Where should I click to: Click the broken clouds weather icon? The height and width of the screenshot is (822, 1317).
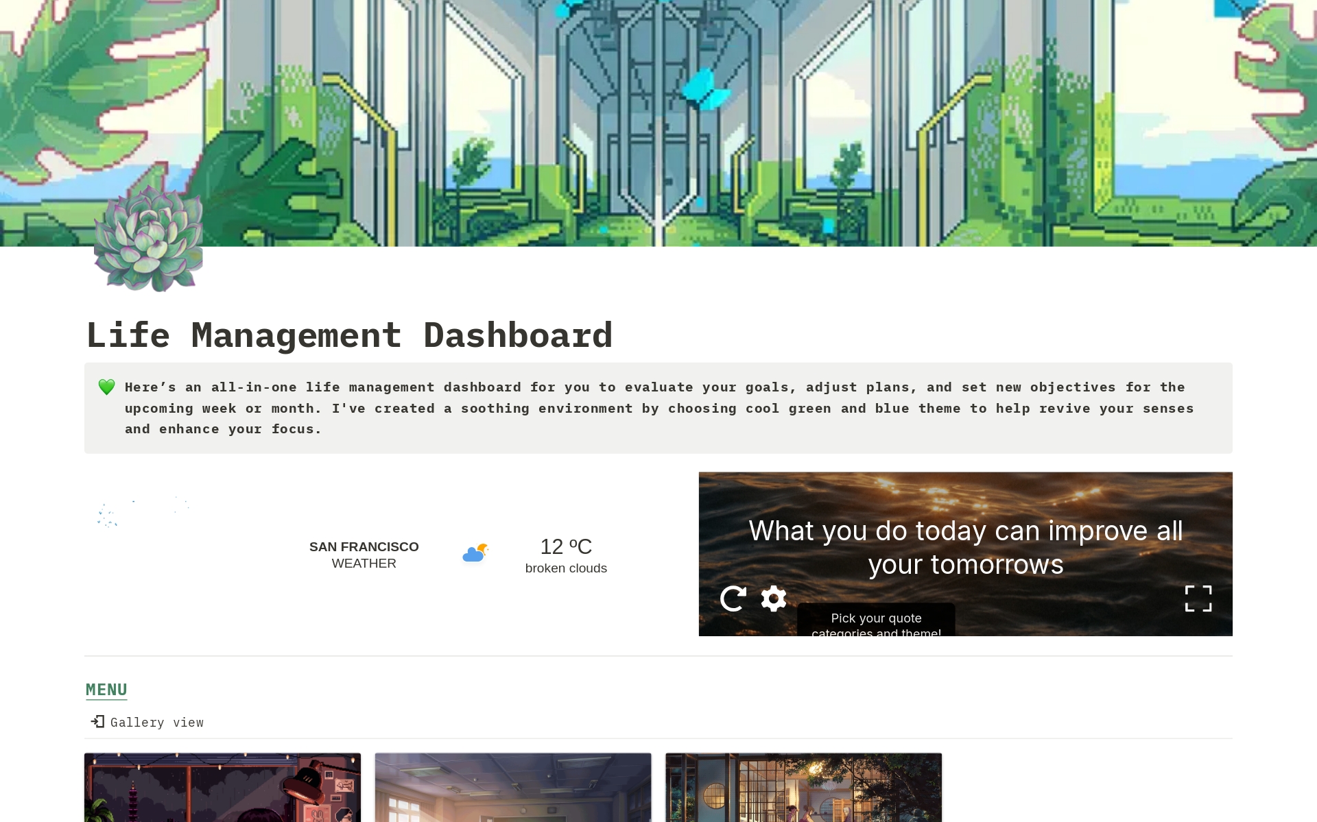click(475, 553)
